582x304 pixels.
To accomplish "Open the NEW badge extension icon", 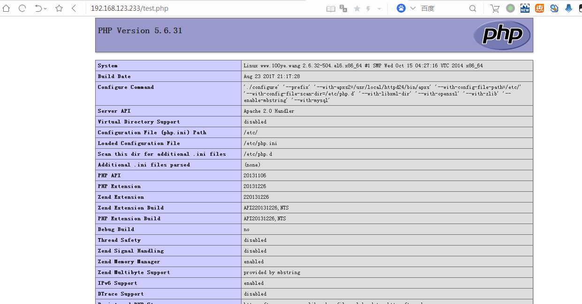I will [x=525, y=8].
